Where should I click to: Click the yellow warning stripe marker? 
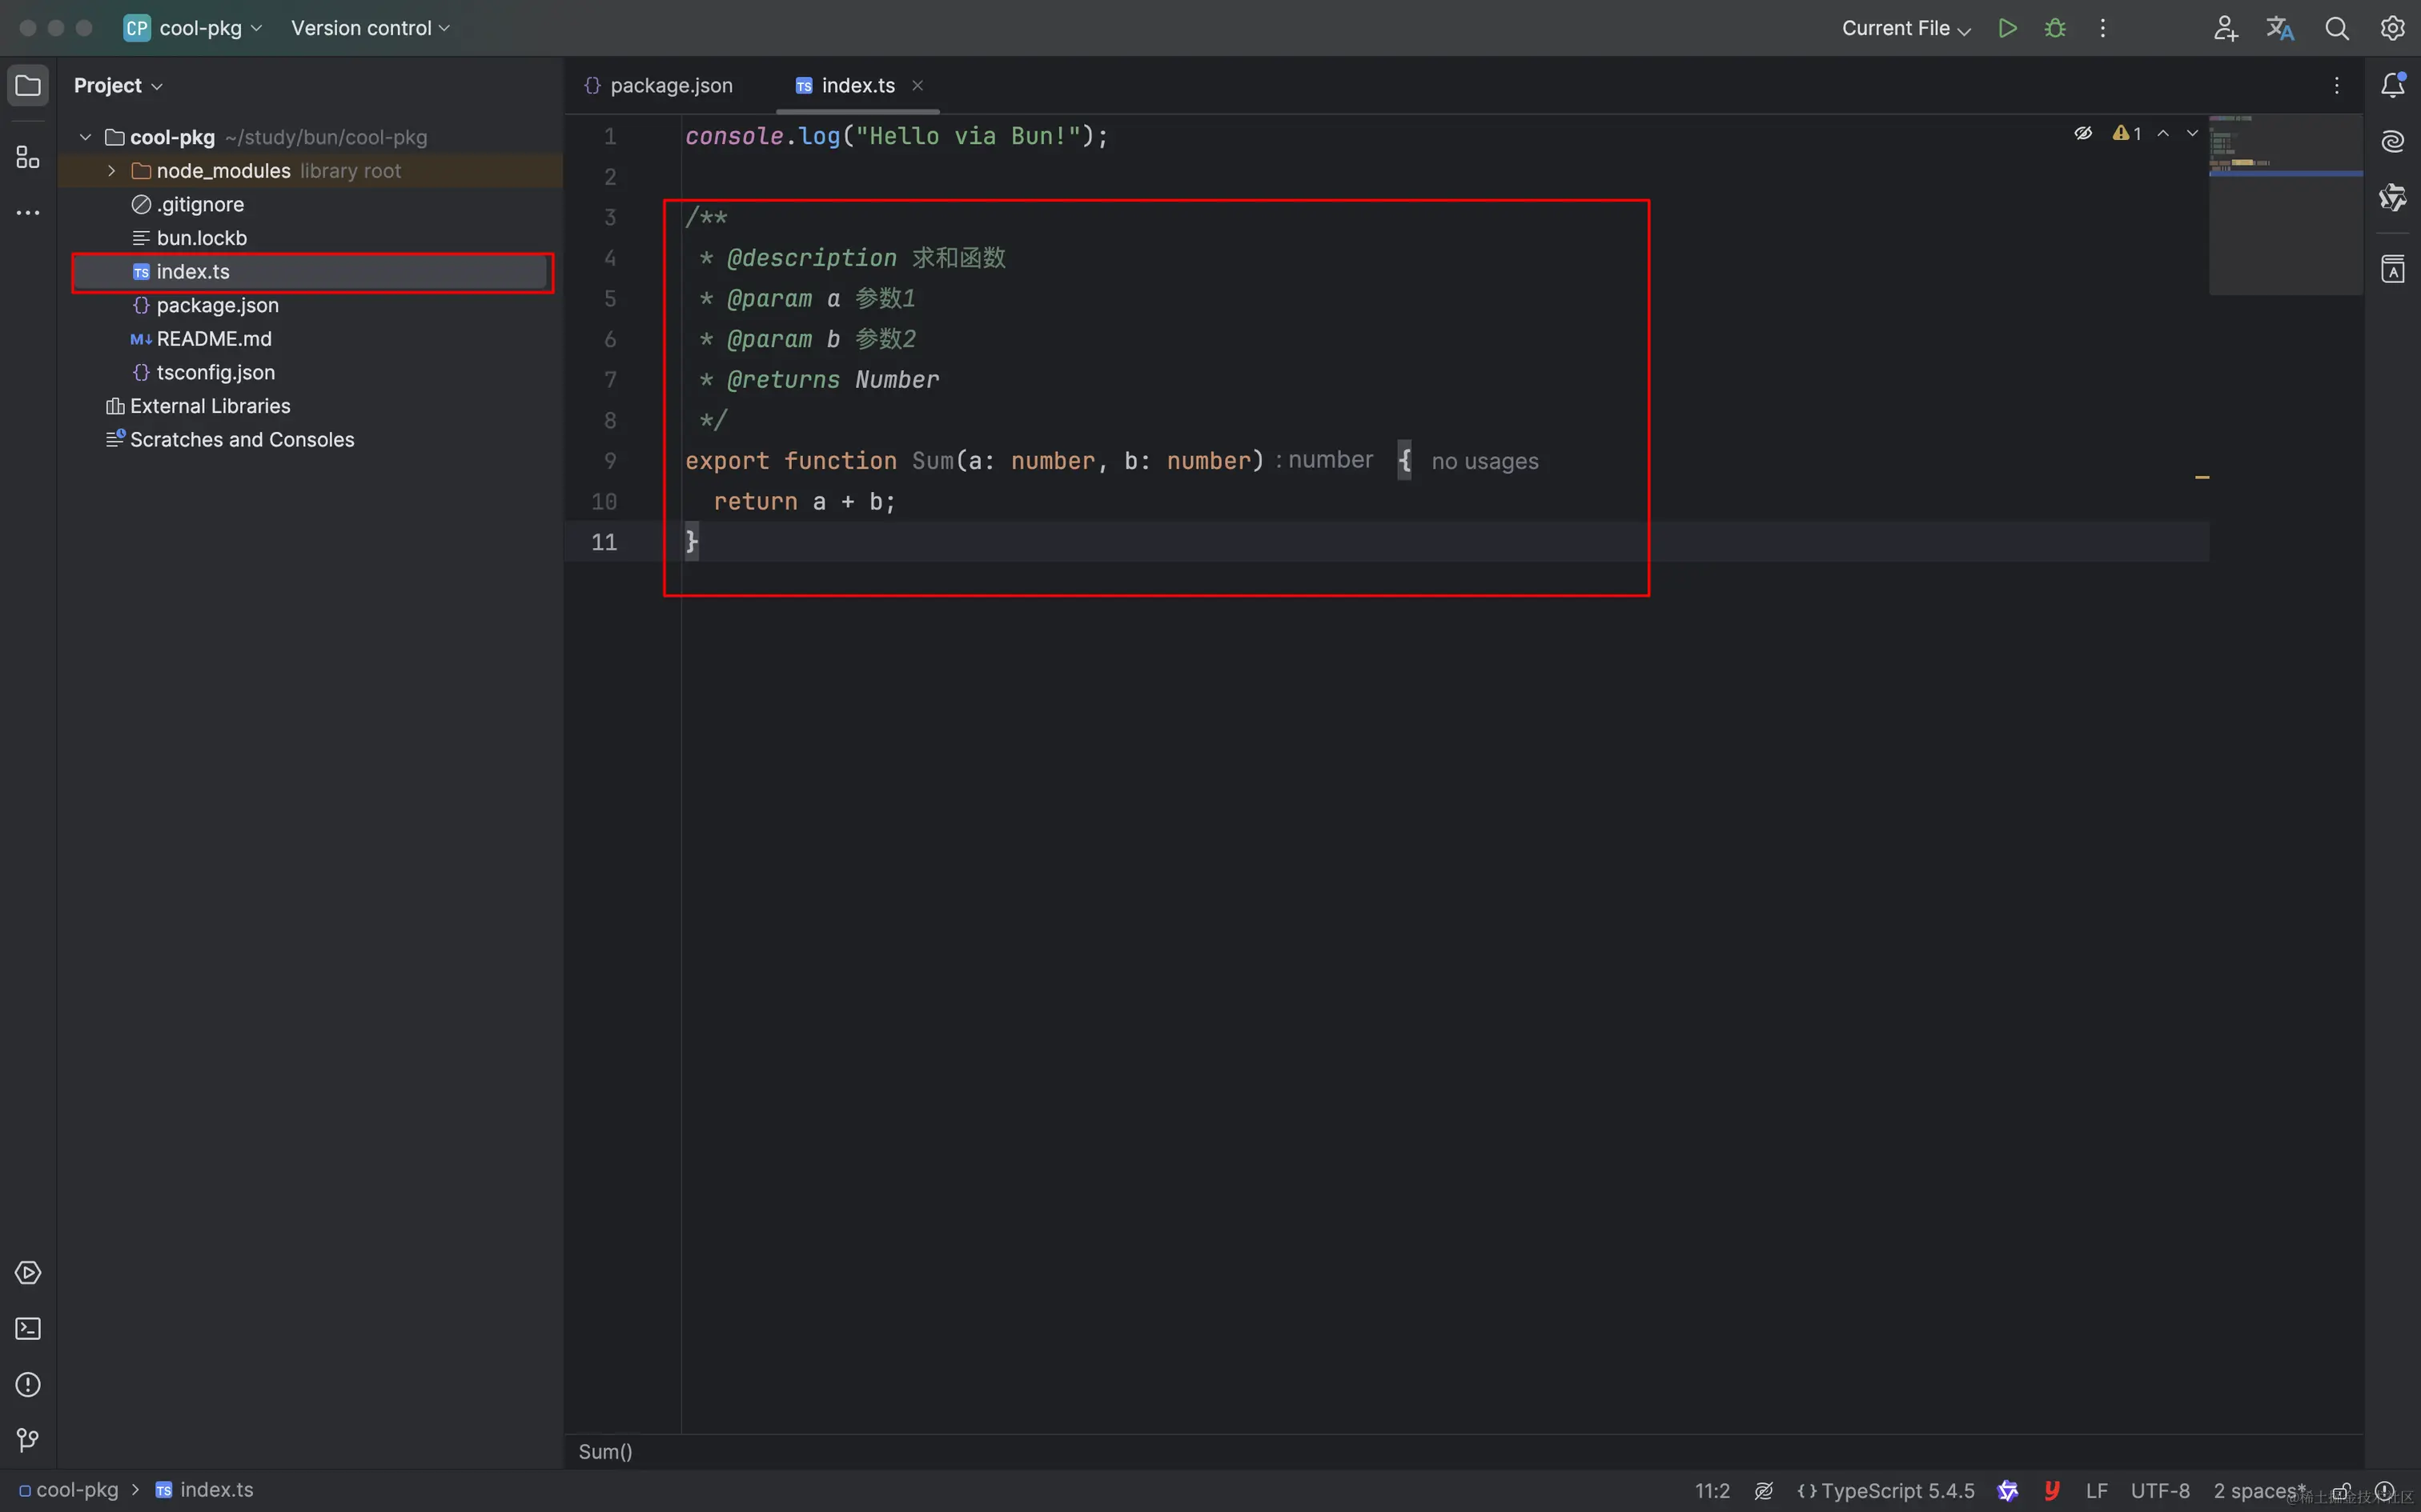[2202, 478]
